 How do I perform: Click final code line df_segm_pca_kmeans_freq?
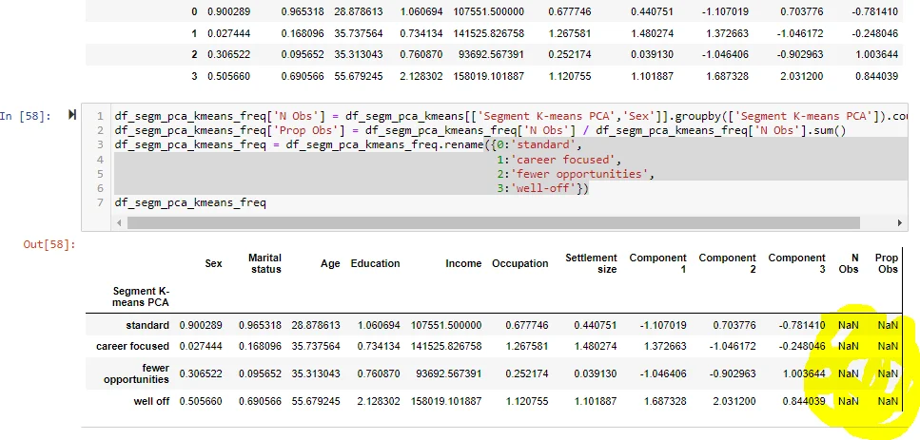(x=189, y=203)
